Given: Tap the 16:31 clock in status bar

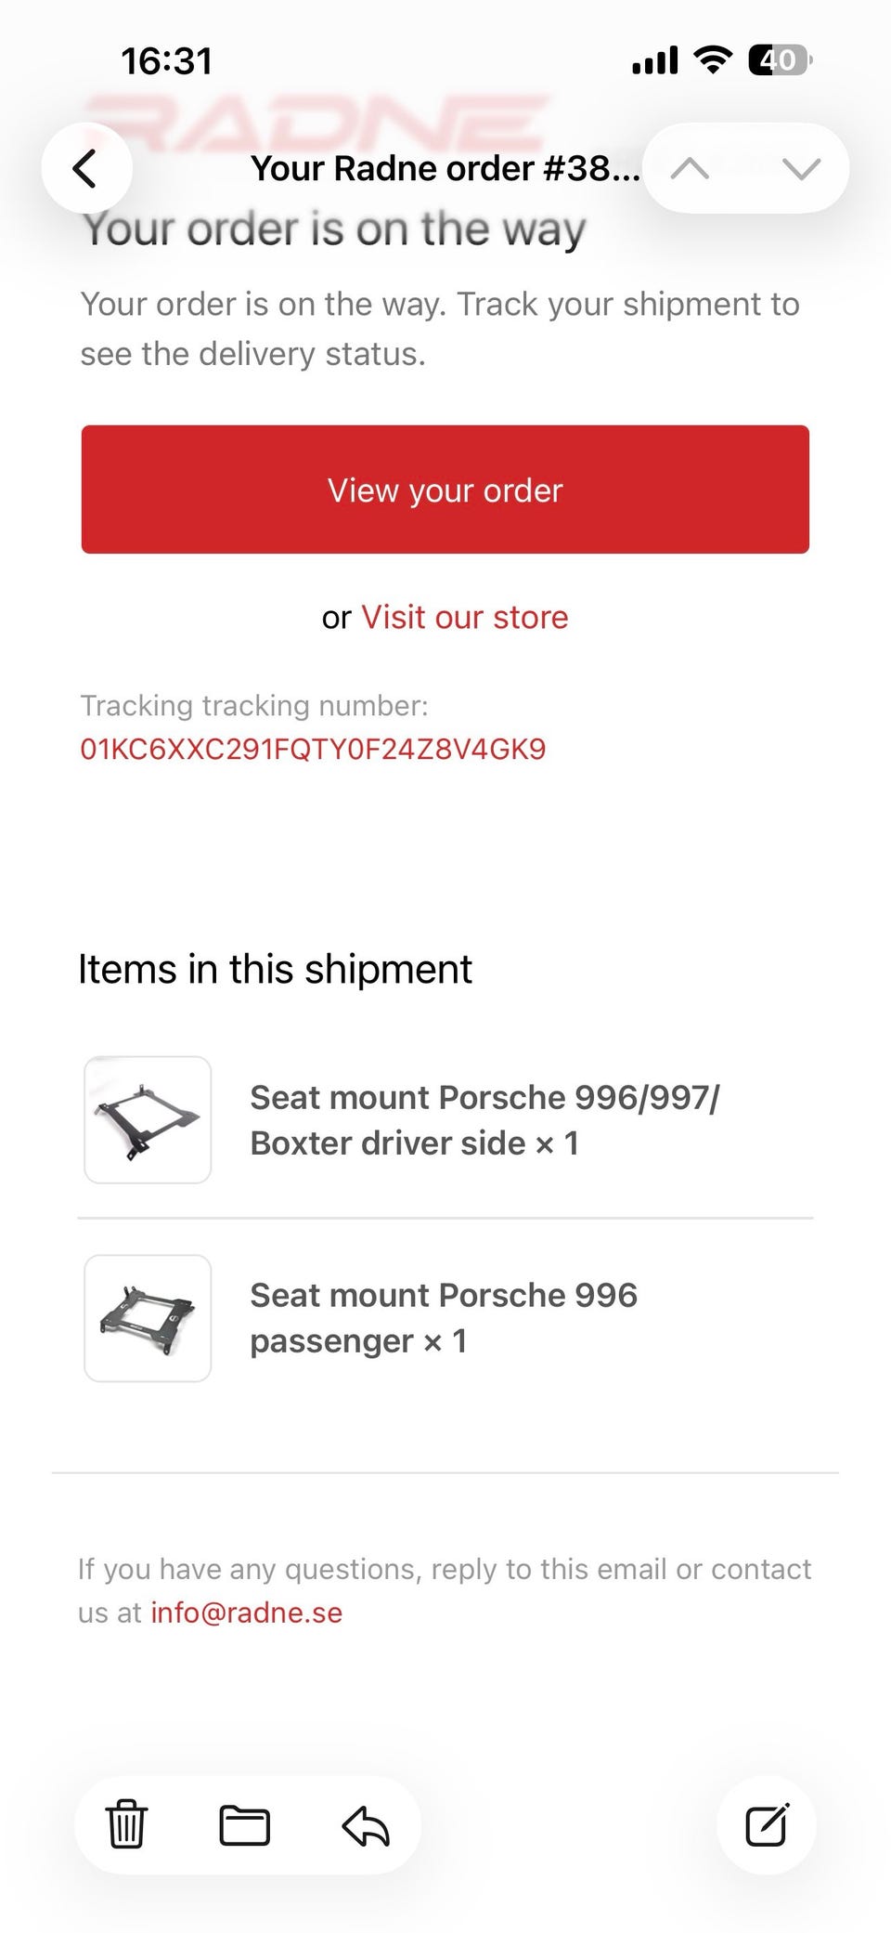Looking at the screenshot, I should pos(167,61).
